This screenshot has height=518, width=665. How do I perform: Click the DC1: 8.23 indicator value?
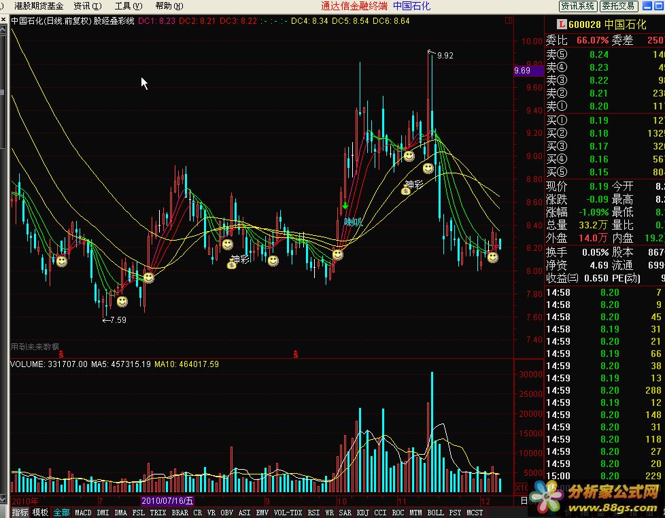(x=156, y=21)
